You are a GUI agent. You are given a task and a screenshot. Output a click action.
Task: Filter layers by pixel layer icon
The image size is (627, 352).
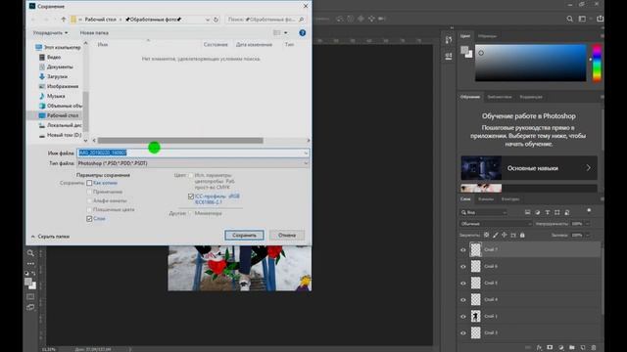click(527, 212)
